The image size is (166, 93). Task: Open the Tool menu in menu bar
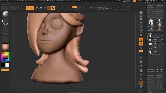(x=97, y=3)
